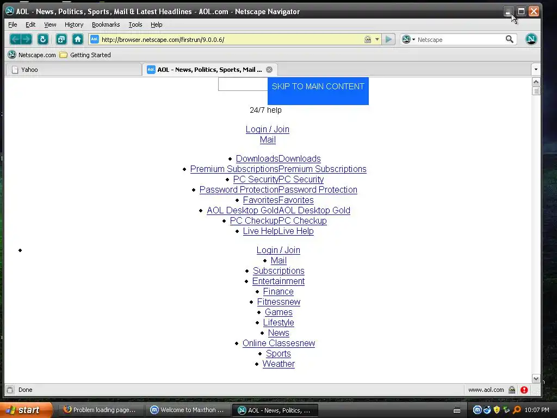Click the status bar page icon
The width and height of the screenshot is (557, 418).
pyautogui.click(x=10, y=390)
